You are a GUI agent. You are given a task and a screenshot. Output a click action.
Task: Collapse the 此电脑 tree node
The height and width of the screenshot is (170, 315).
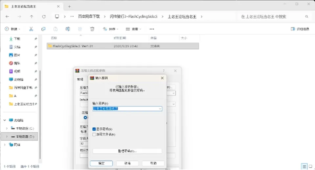(5, 120)
